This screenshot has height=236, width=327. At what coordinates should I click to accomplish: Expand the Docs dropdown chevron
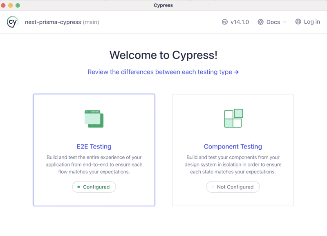285,22
